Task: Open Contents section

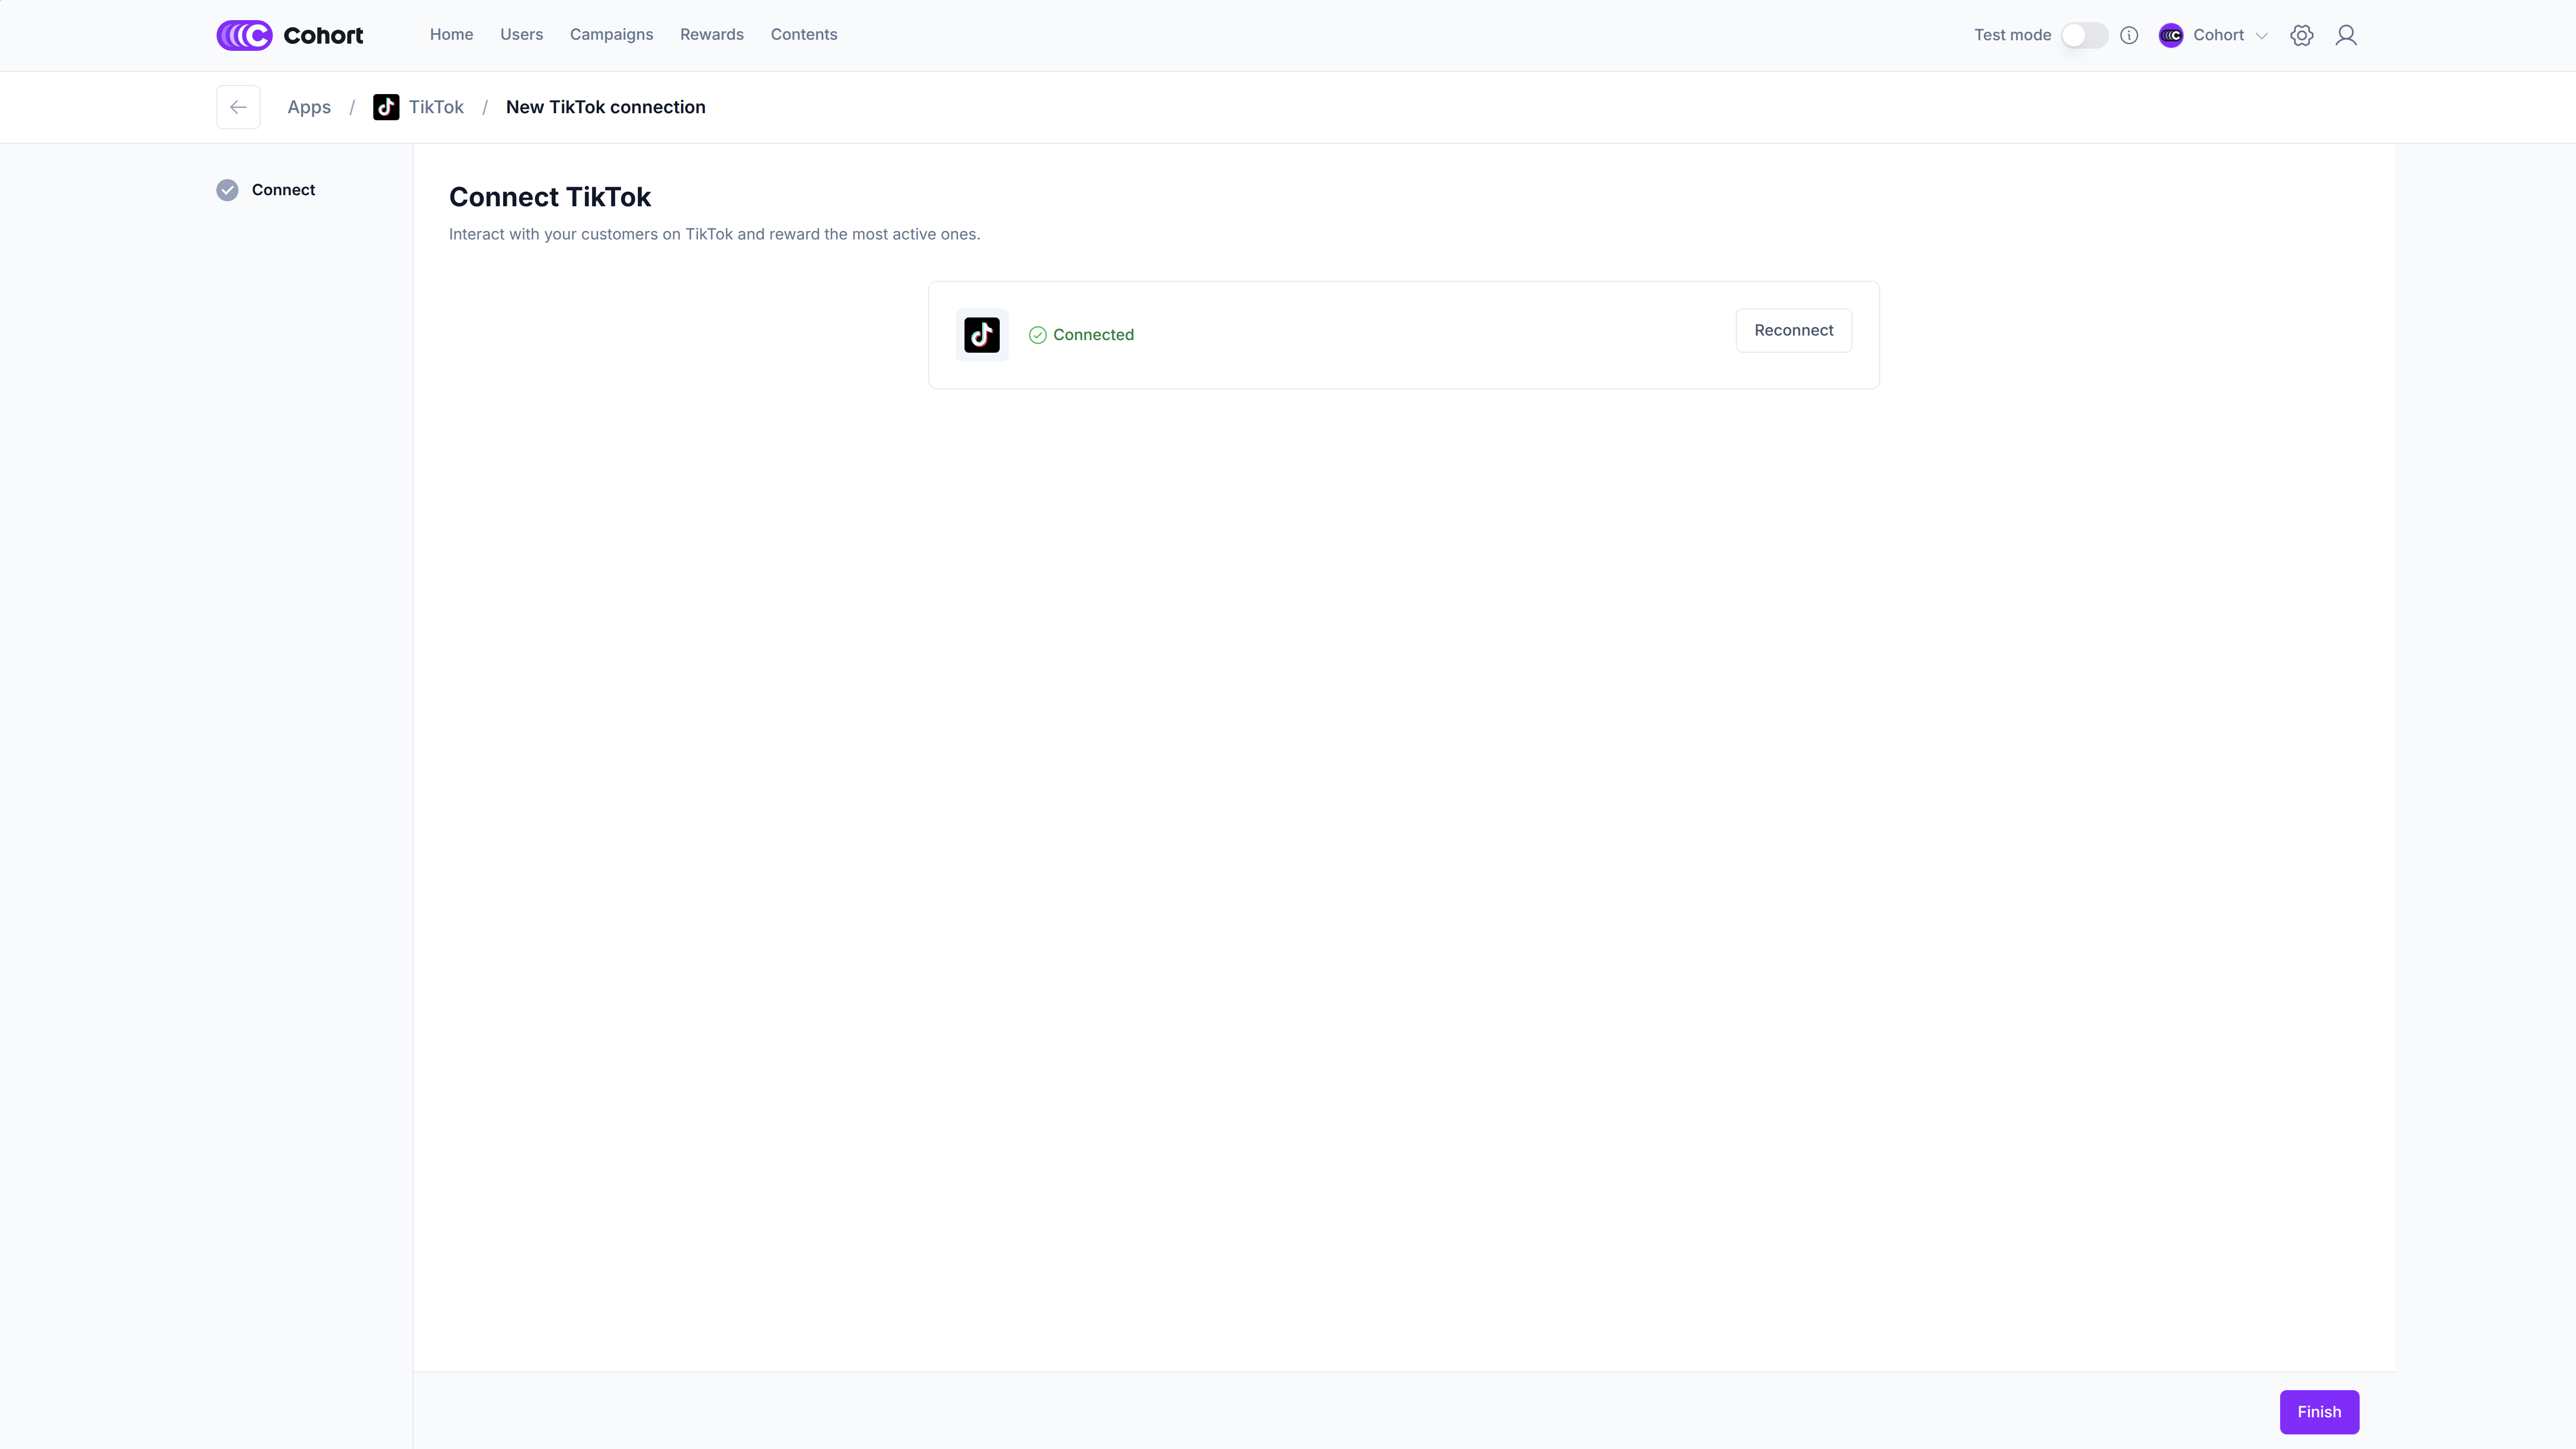Action: [x=803, y=34]
